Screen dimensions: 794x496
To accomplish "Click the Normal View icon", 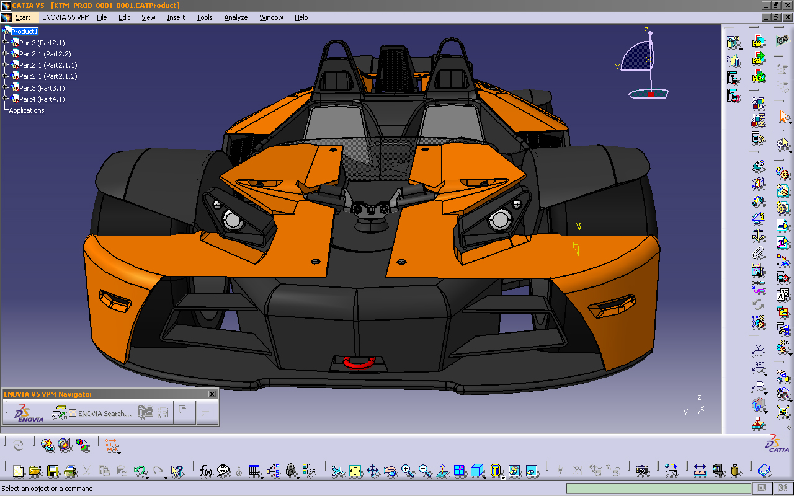I will [x=442, y=471].
